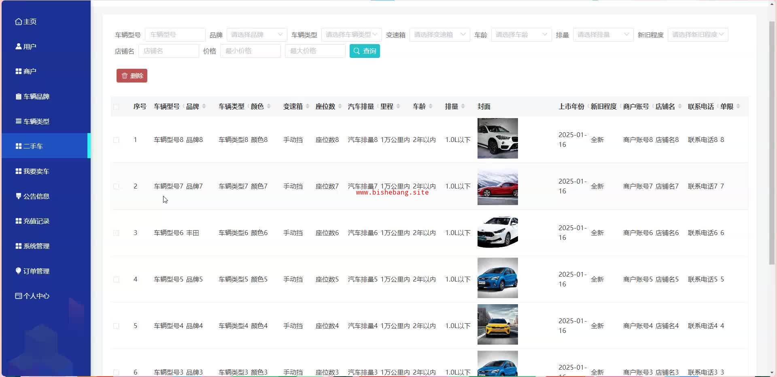The height and width of the screenshot is (377, 777).
Task: Check the checkbox for row 1
Action: [116, 140]
